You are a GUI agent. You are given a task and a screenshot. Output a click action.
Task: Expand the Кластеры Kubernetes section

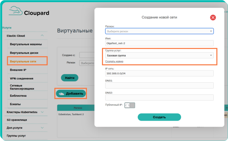click(x=42, y=112)
